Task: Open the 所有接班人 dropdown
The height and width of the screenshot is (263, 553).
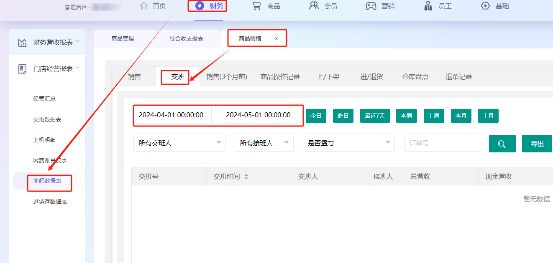Action: pos(264,143)
